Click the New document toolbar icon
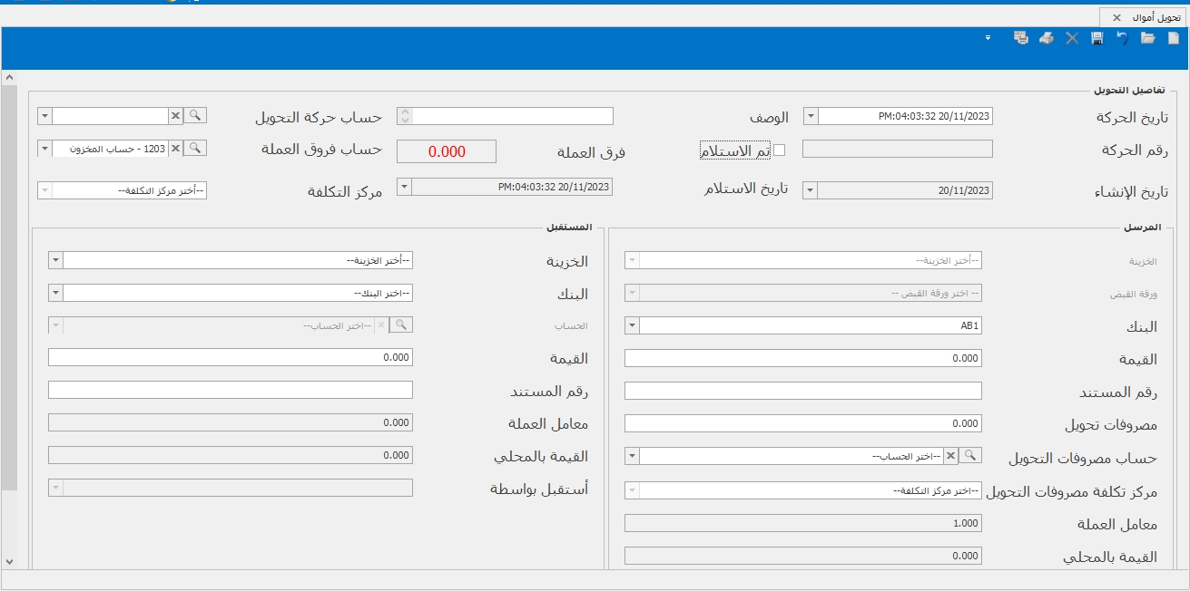 click(x=1174, y=38)
